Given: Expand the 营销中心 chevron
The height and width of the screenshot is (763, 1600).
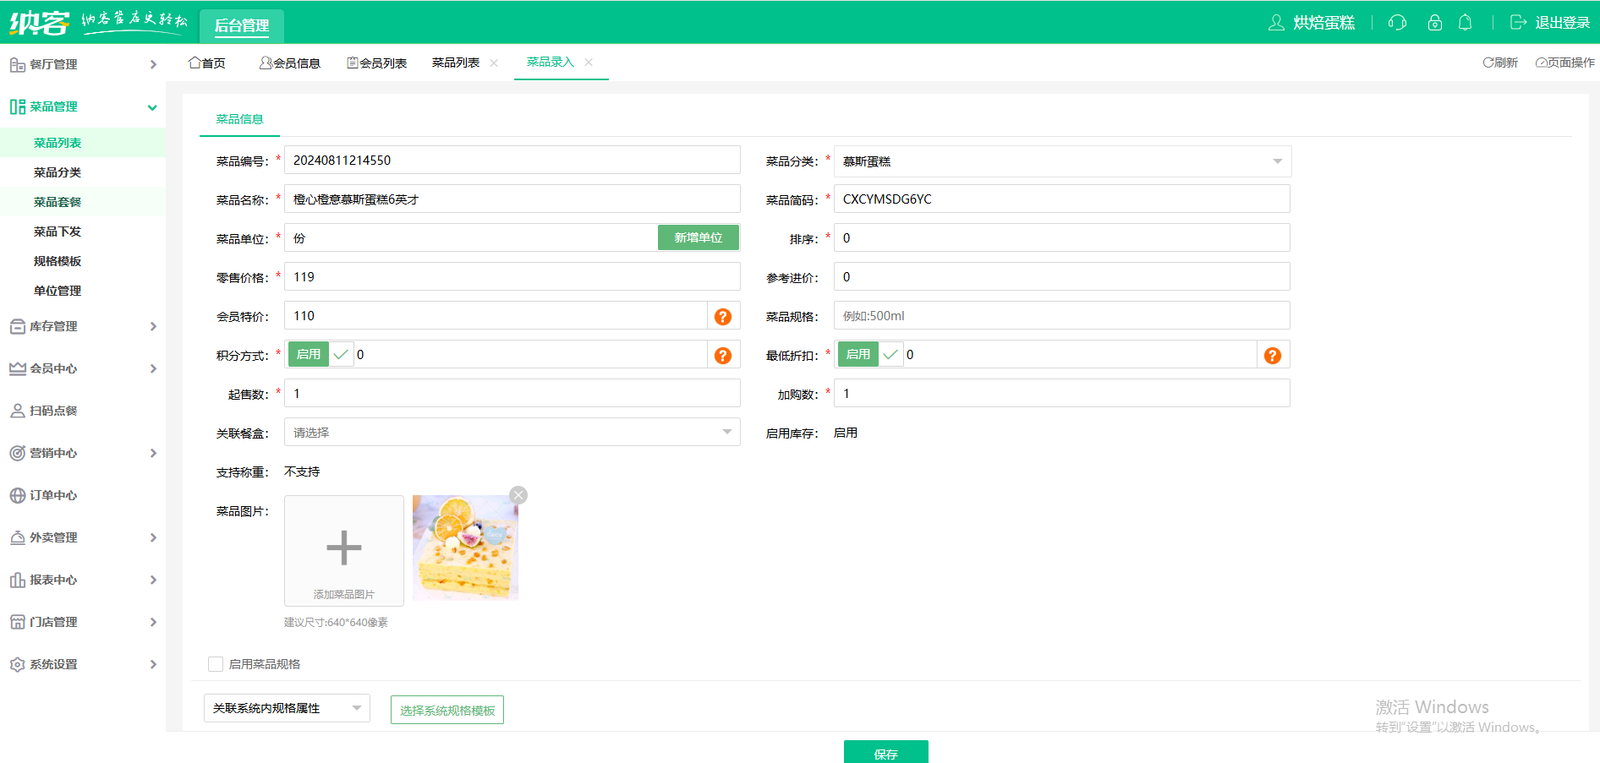Looking at the screenshot, I should (x=153, y=453).
